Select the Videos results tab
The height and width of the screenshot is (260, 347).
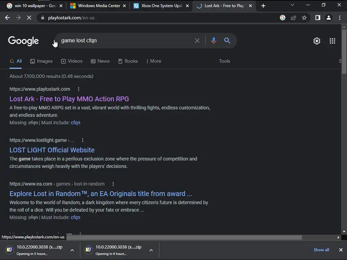point(72,61)
